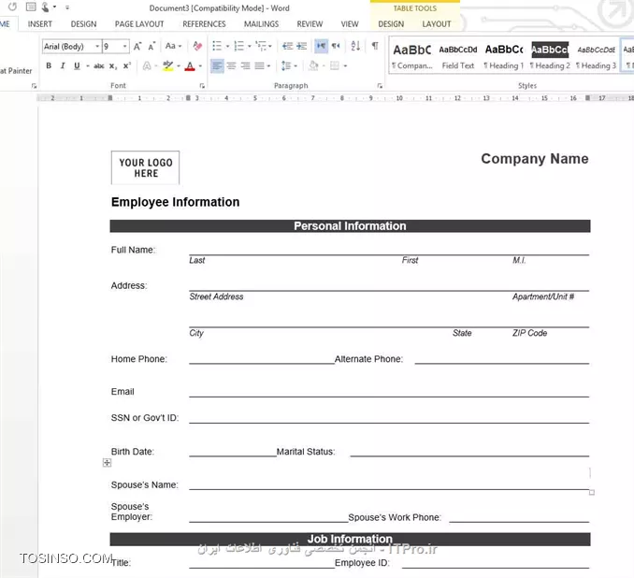Toggle left-to-right text direction
634x578 pixels.
pos(321,46)
